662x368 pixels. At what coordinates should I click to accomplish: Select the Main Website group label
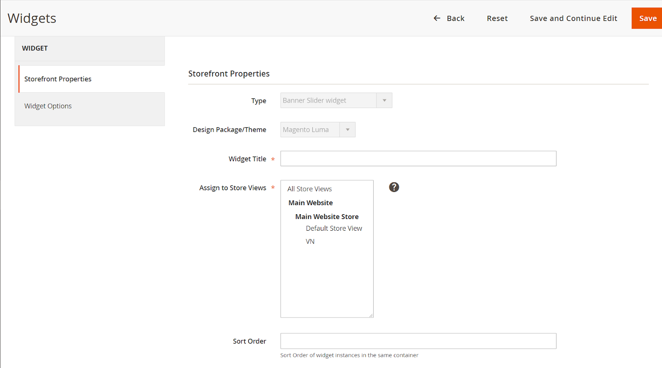click(310, 203)
